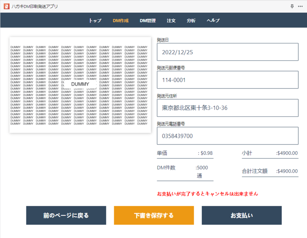The image size is (307, 238).
Task: Click the DUMMY postcard preview image
Action: (80, 85)
